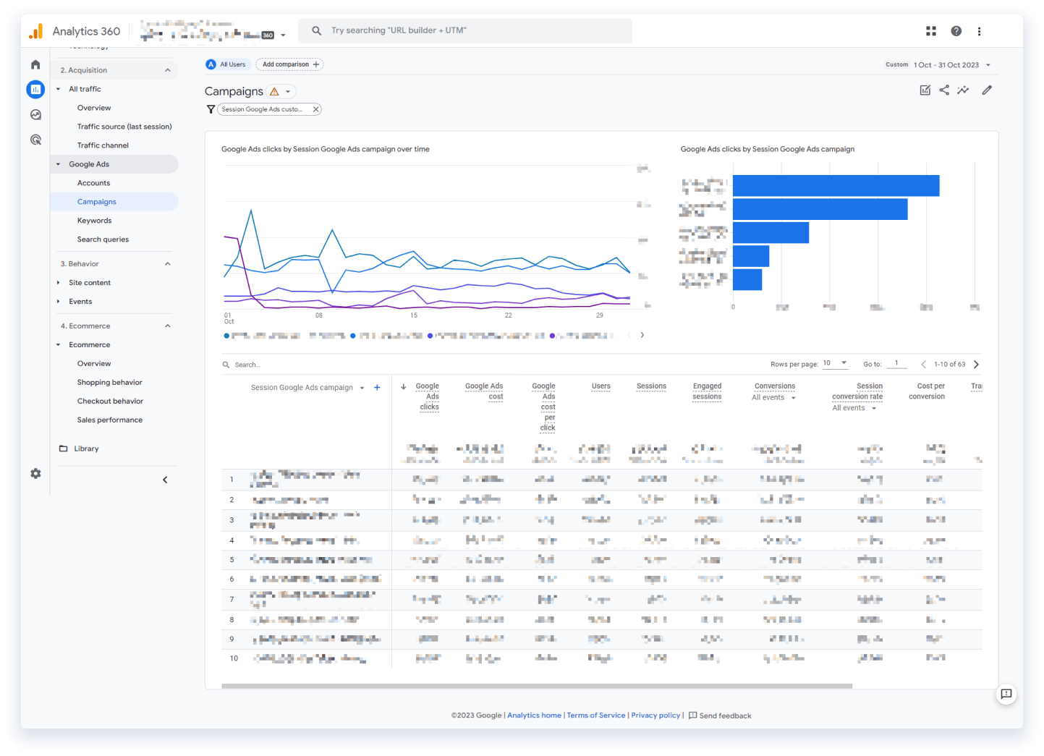The image size is (1044, 756).
Task: Show next chart legend entries arrow
Action: (642, 335)
